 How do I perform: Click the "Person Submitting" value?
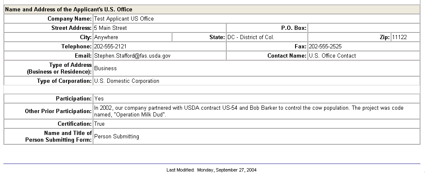point(116,137)
